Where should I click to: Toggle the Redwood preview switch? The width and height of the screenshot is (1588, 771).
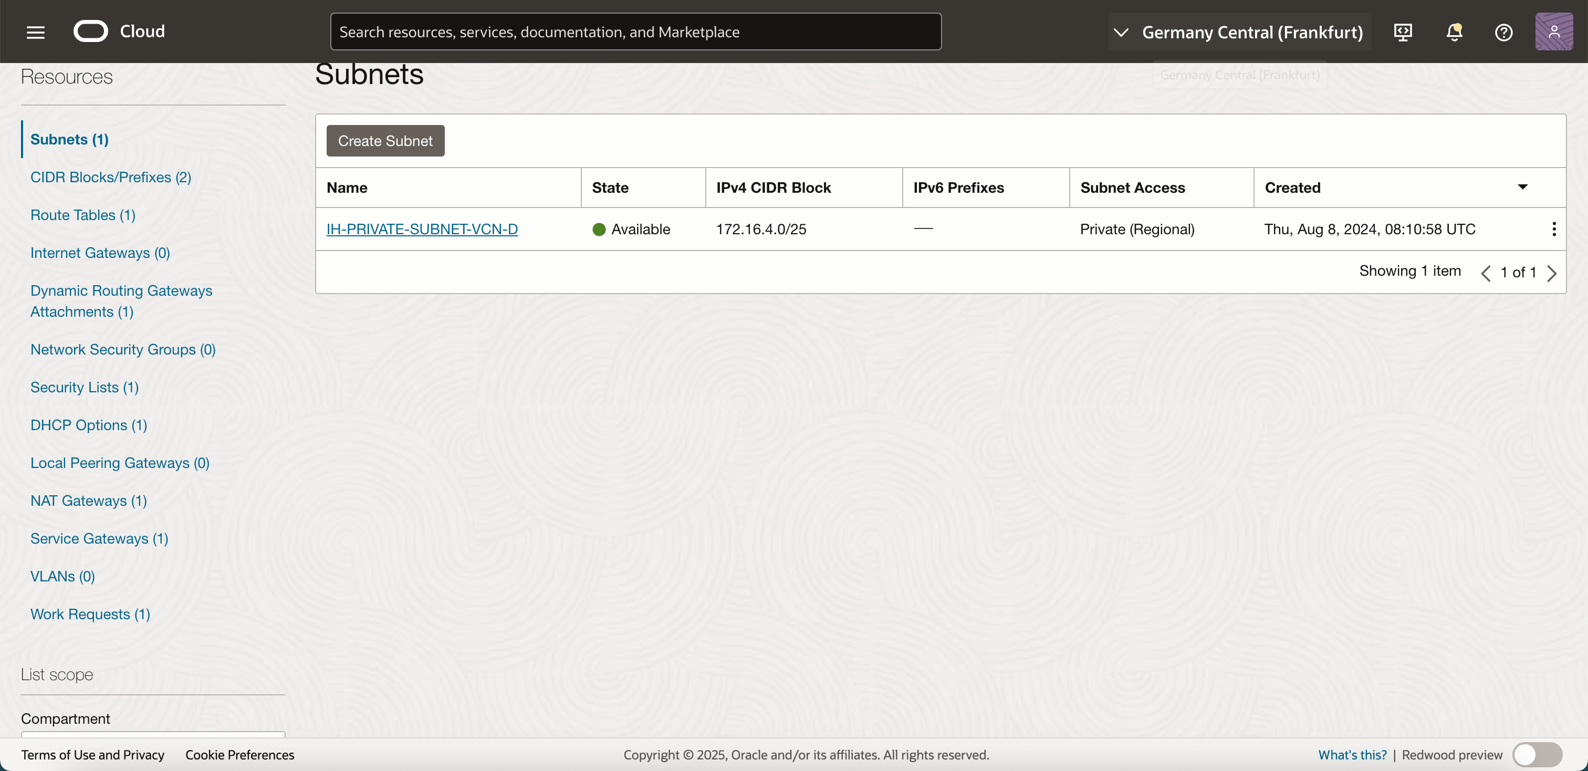[1537, 754]
